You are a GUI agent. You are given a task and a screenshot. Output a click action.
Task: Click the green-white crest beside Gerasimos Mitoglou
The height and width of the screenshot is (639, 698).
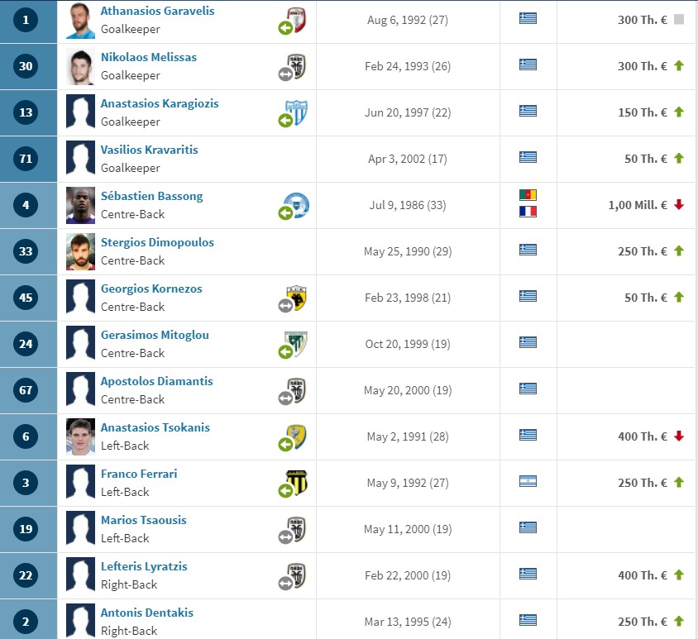point(296,344)
